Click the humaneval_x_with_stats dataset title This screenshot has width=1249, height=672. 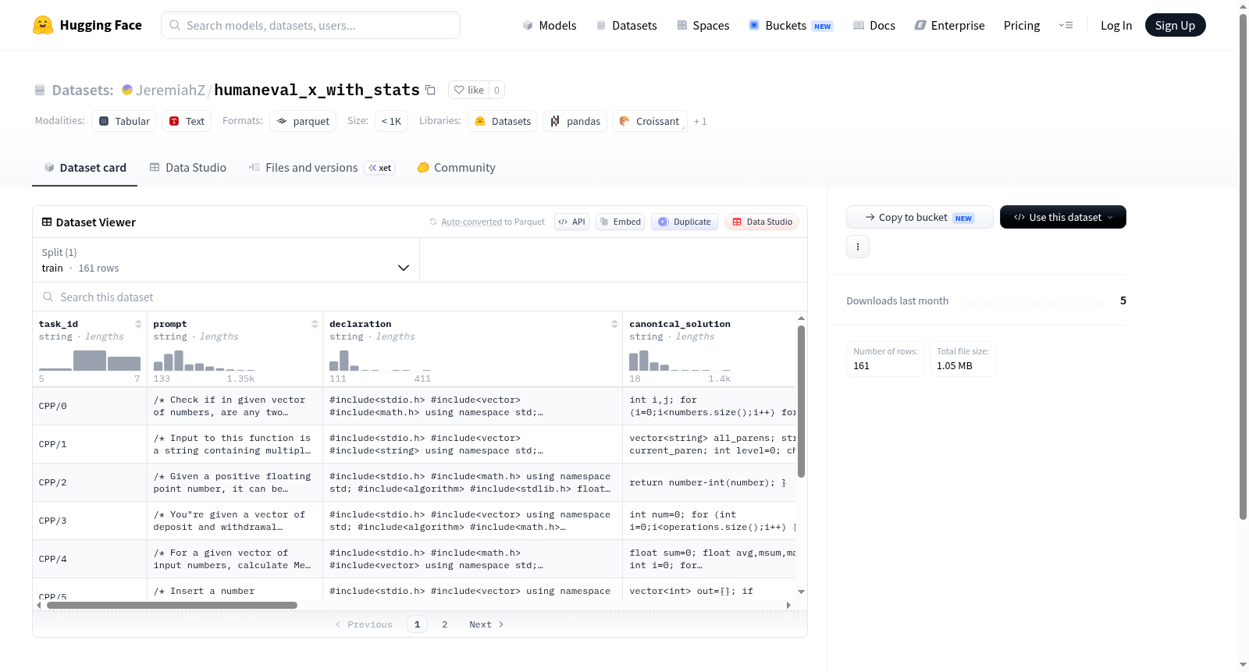(317, 90)
